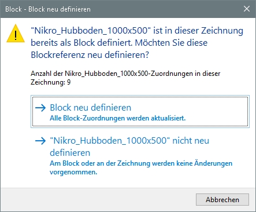The image size is (256, 212).
Task: Click the dialog title Block - Block neu definieren
Action: (48, 9)
